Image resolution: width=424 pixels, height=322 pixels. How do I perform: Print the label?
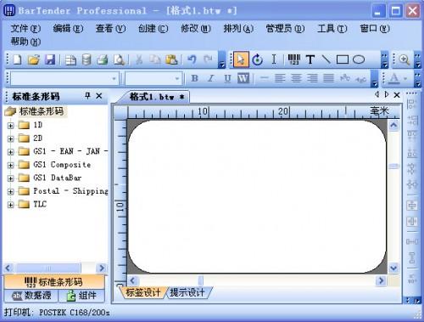pyautogui.click(x=103, y=60)
